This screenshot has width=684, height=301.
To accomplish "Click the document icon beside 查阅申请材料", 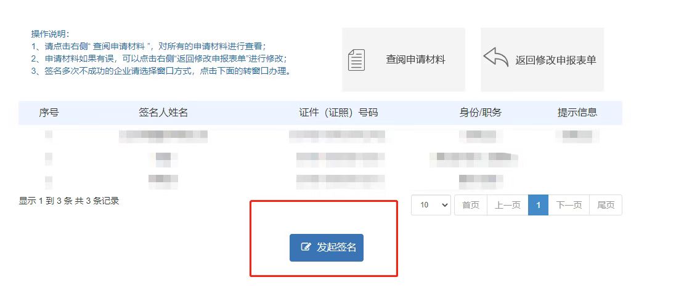I will [x=356, y=60].
